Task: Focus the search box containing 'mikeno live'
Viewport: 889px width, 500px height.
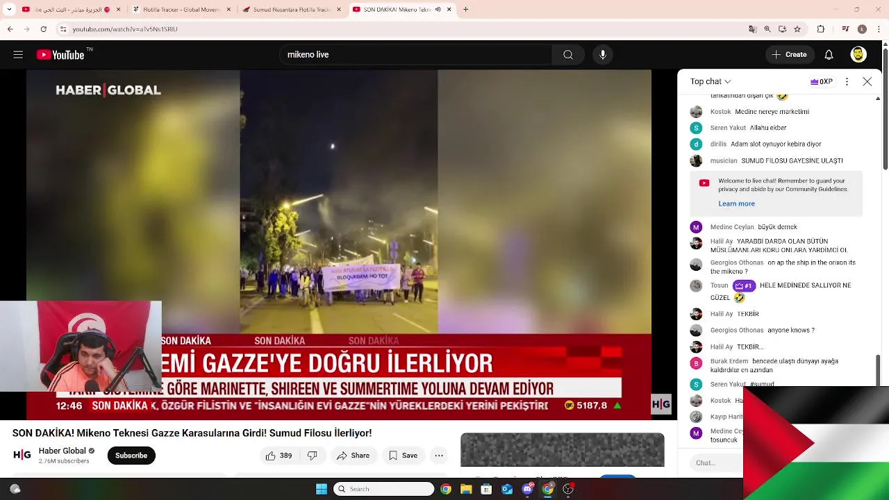Action: pos(417,55)
